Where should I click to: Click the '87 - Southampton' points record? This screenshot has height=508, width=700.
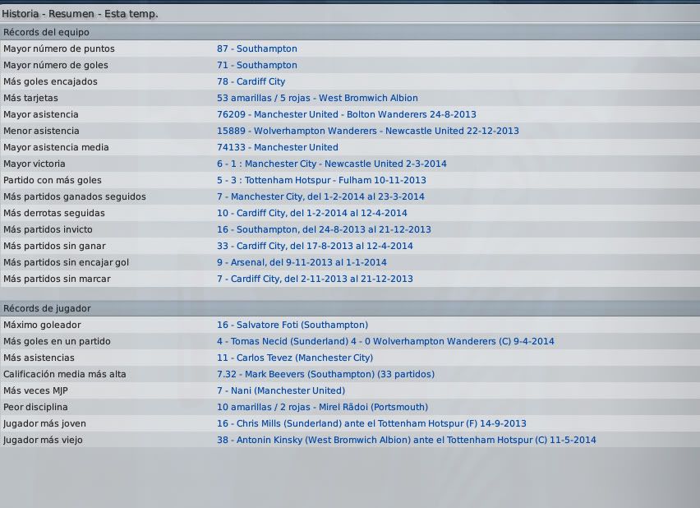[256, 48]
